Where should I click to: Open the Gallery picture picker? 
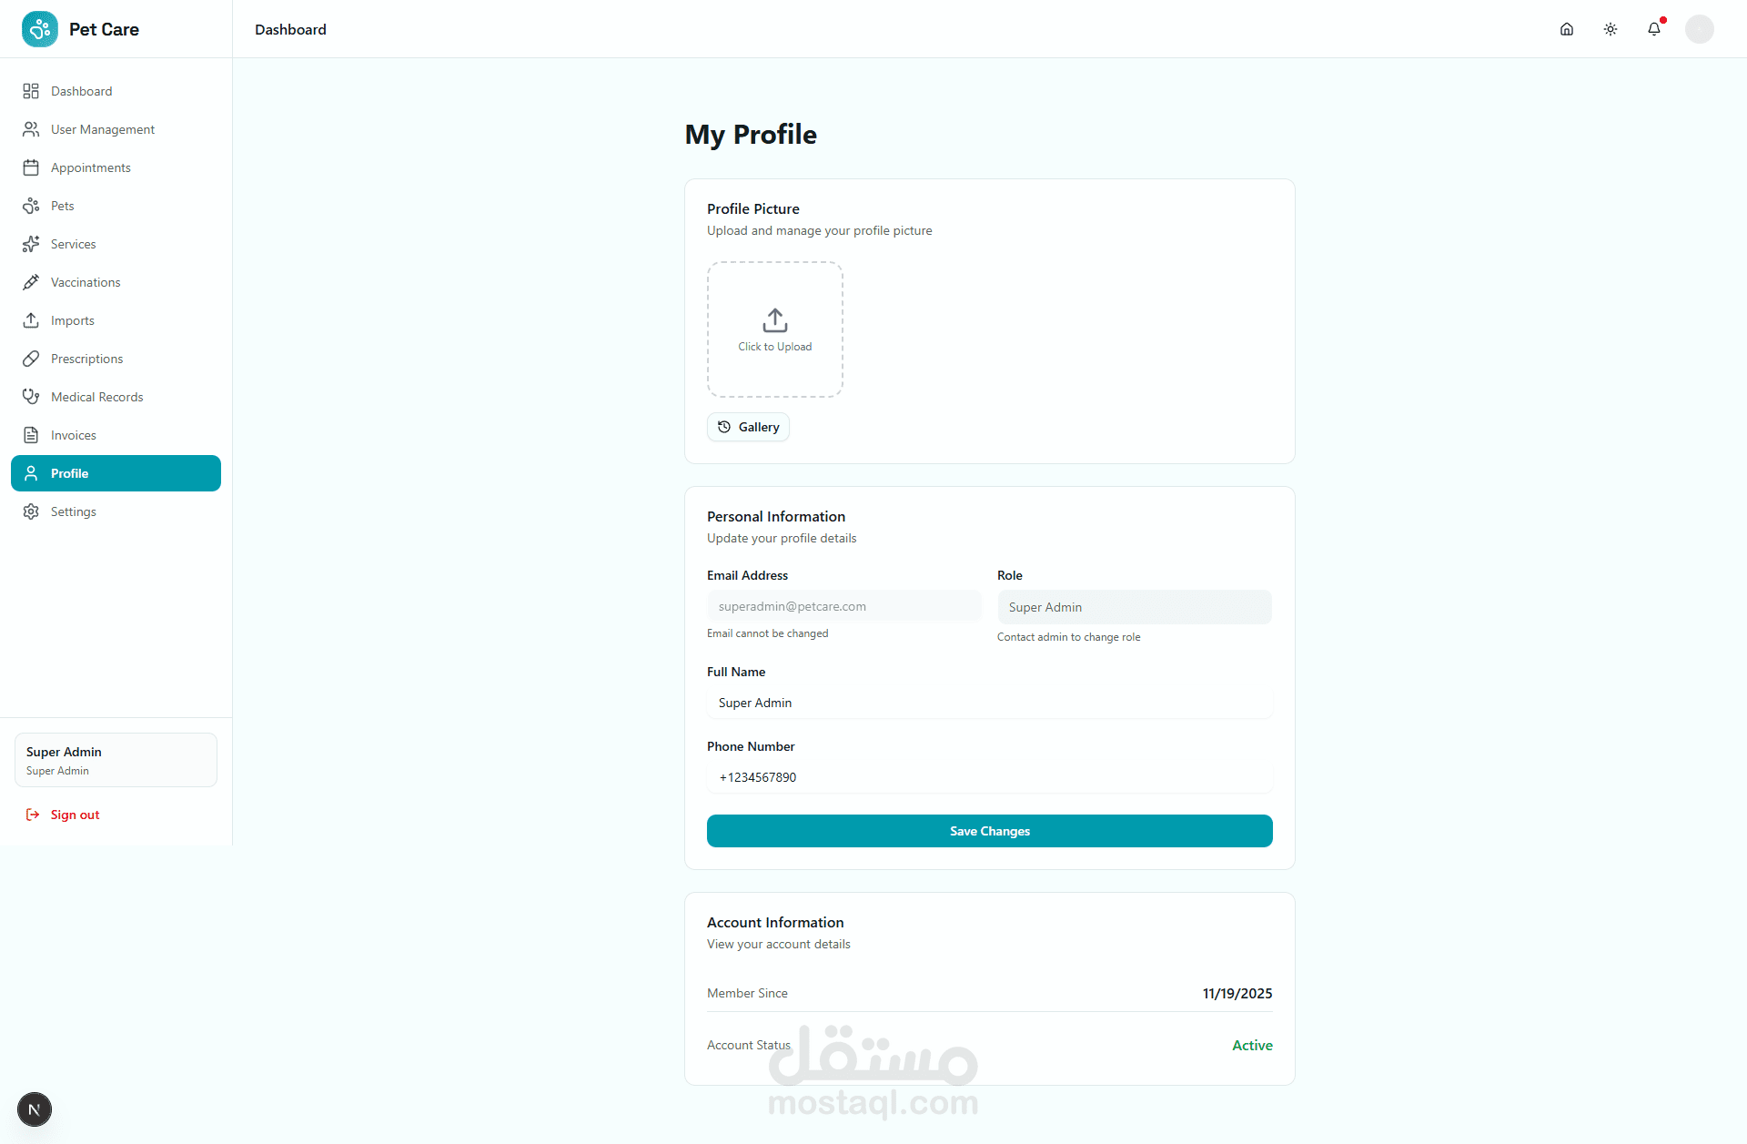click(x=748, y=427)
